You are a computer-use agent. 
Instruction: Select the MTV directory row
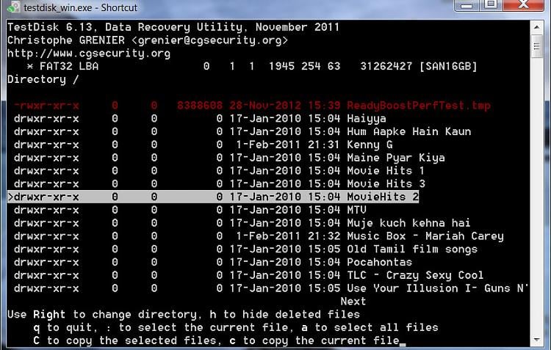pyautogui.click(x=190, y=210)
